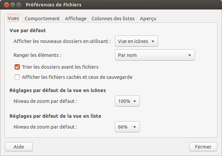Click the arrow beside the 100% zoom value

(135, 101)
